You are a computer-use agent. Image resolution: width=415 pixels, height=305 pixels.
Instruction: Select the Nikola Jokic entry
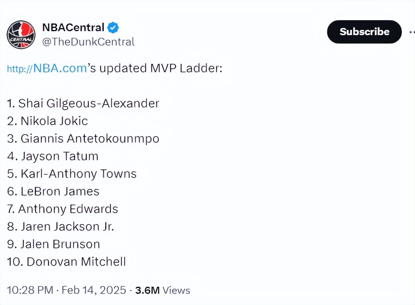click(x=48, y=121)
